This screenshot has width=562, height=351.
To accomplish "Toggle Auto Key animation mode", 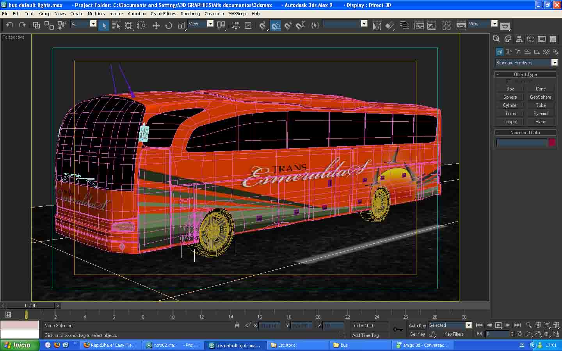I will (417, 325).
